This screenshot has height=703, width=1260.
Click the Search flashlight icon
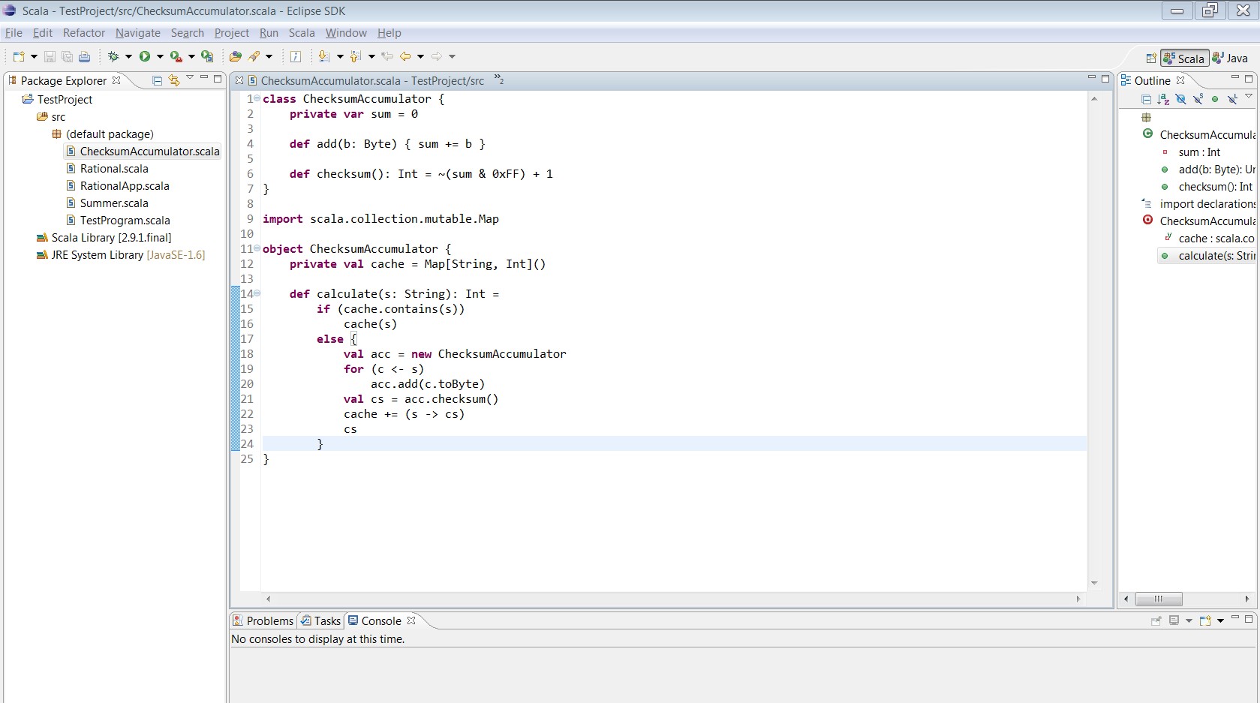[254, 56]
